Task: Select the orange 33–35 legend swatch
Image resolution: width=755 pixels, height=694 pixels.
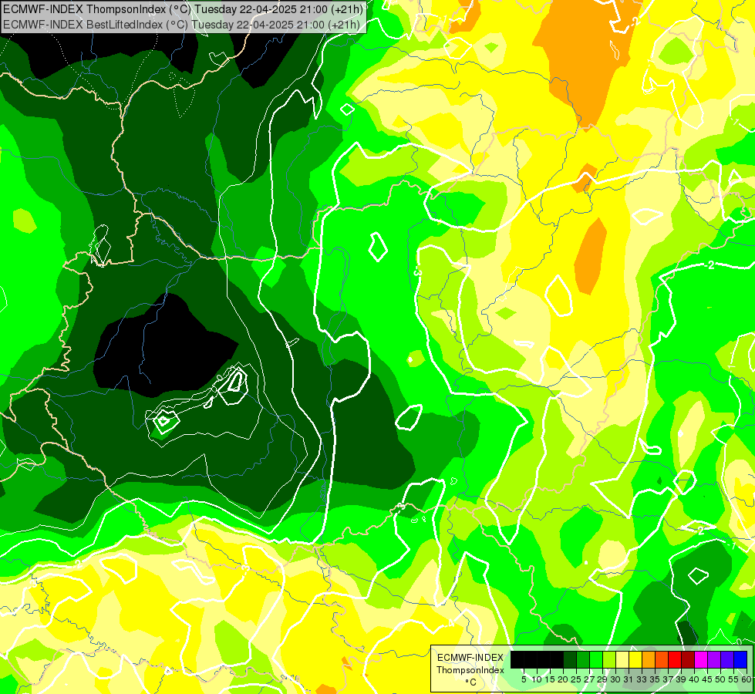Action: tap(649, 659)
